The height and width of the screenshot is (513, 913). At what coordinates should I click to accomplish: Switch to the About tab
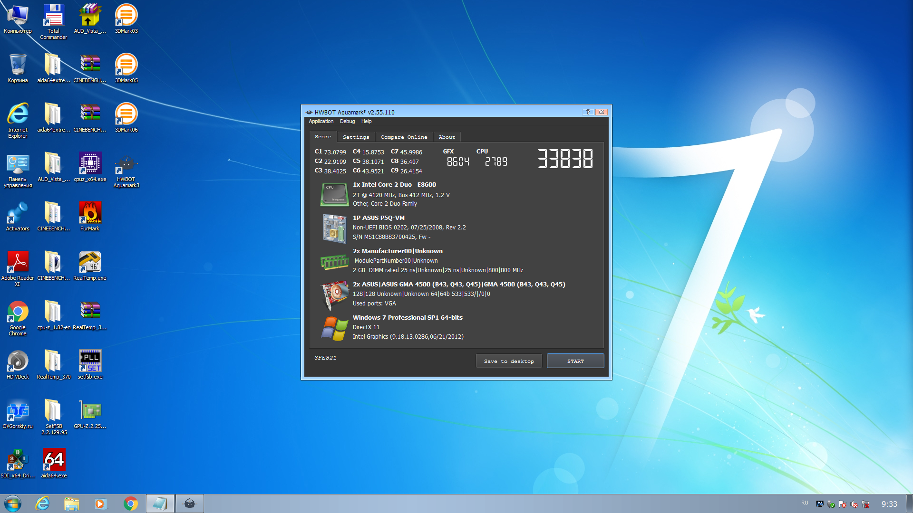tap(447, 137)
